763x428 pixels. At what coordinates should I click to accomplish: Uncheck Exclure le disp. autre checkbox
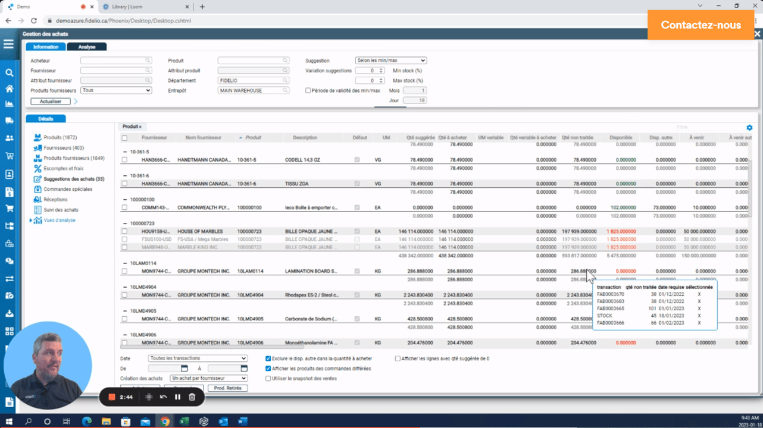pyautogui.click(x=268, y=358)
